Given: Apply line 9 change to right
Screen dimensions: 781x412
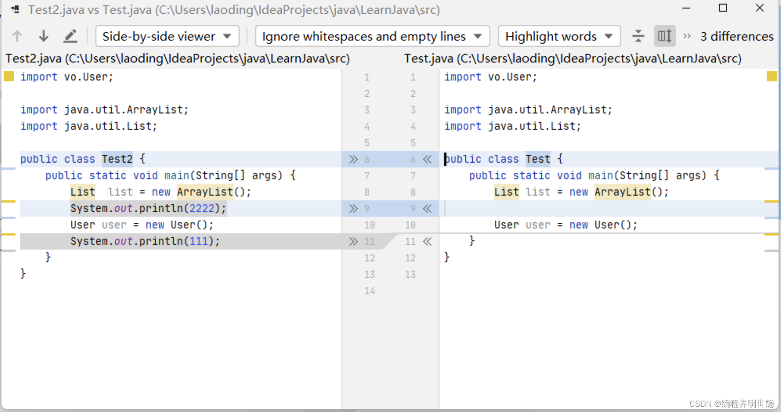Looking at the screenshot, I should [x=353, y=209].
